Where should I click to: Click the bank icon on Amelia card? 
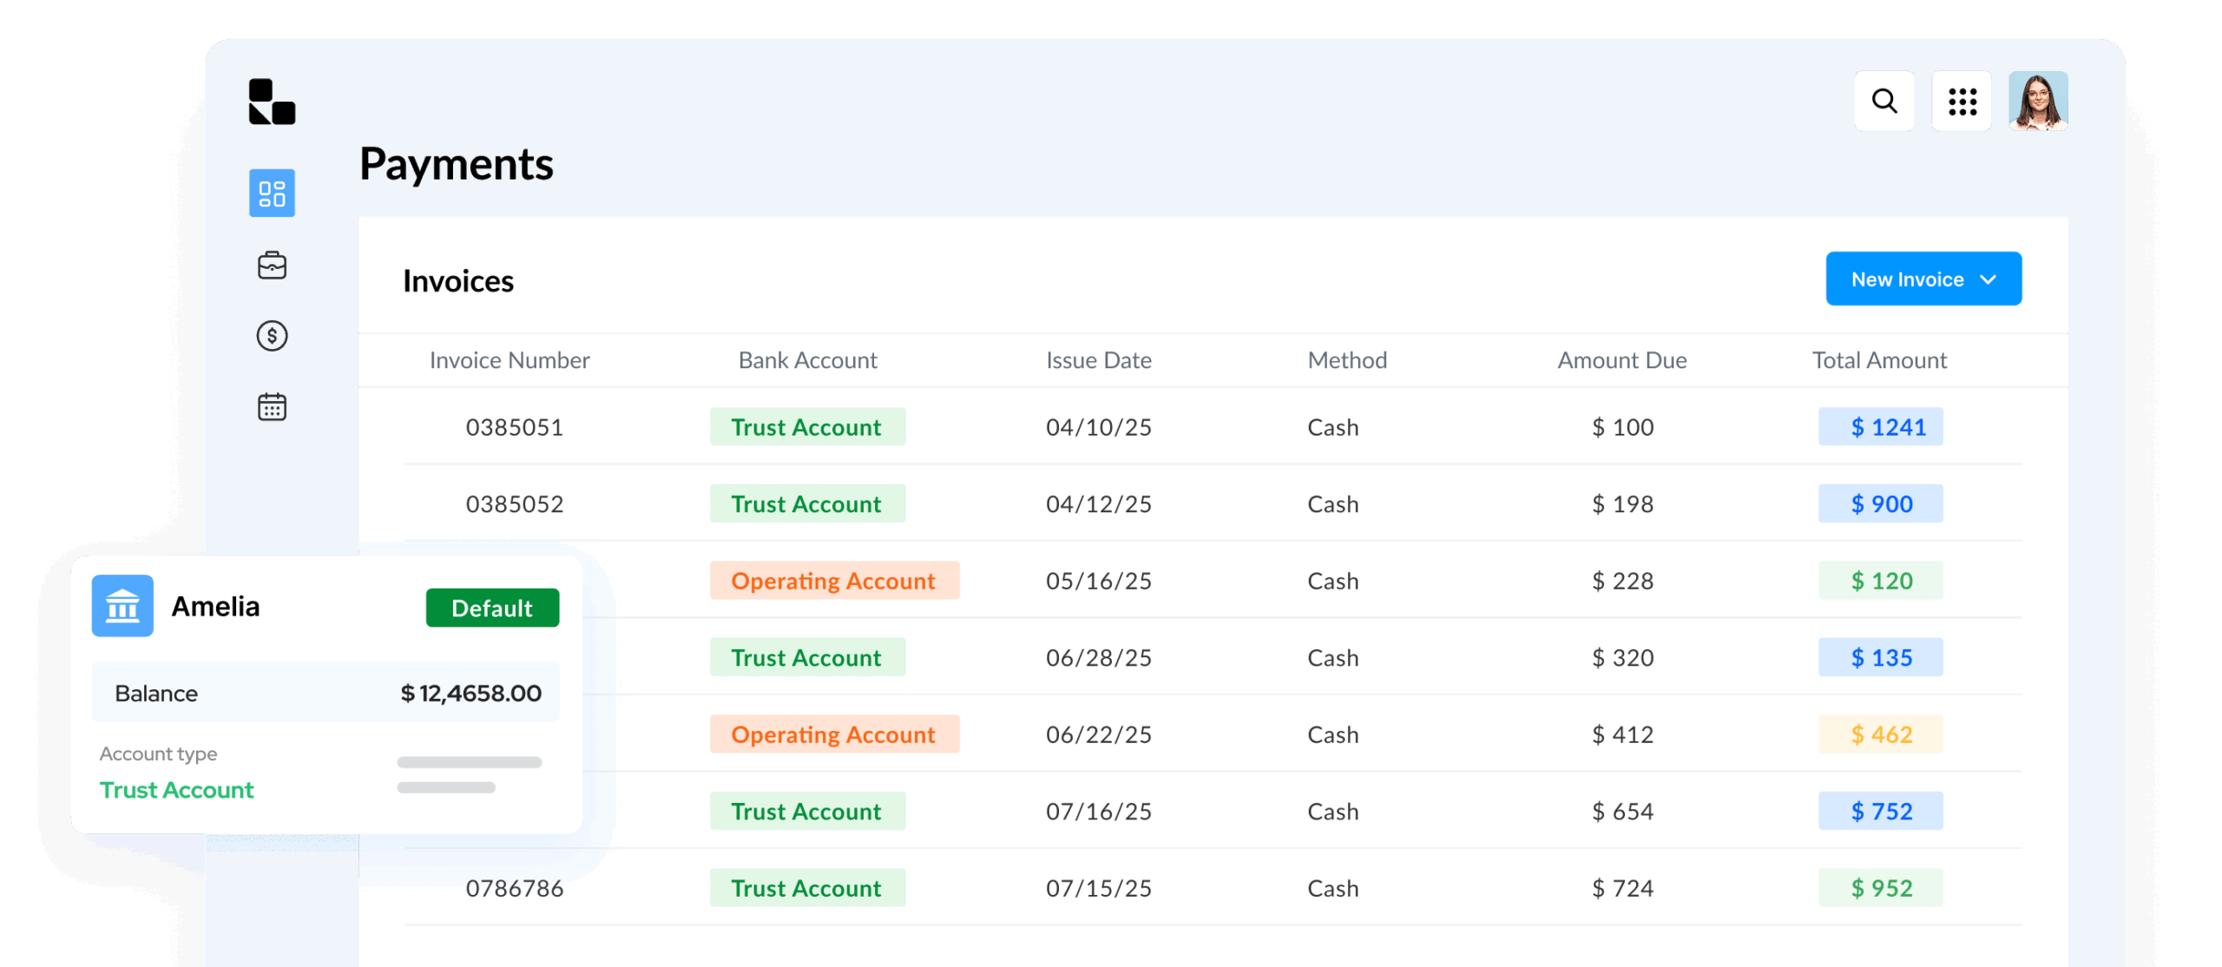point(122,606)
